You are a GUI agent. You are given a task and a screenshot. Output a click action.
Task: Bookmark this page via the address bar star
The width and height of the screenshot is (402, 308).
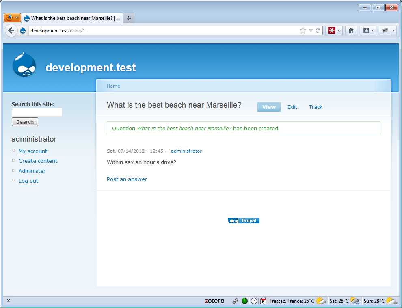pos(303,30)
